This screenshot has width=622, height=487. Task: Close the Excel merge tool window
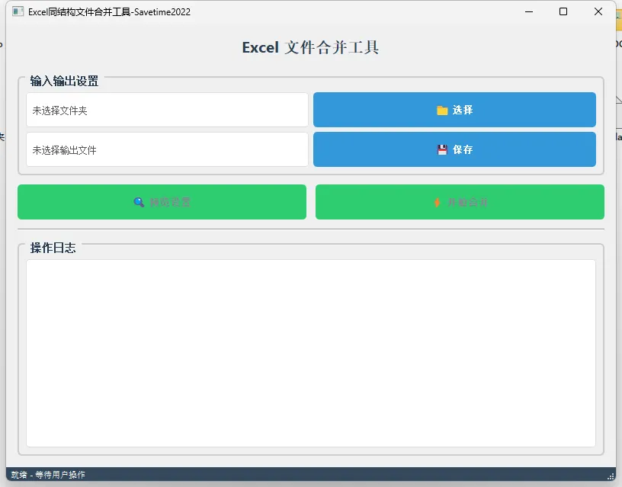[598, 11]
